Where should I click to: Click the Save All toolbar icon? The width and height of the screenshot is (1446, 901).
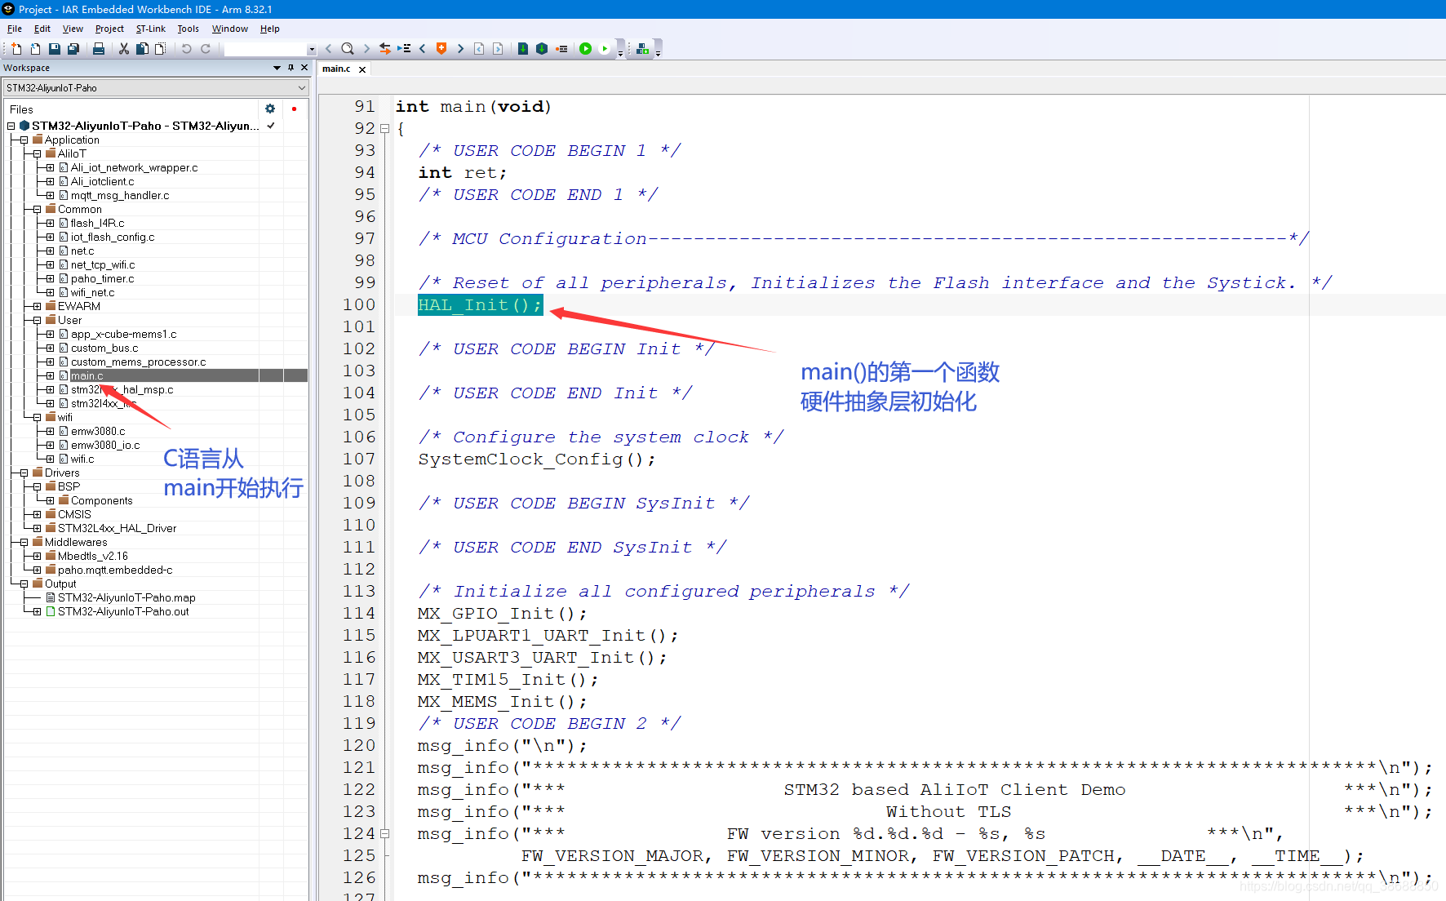point(73,49)
